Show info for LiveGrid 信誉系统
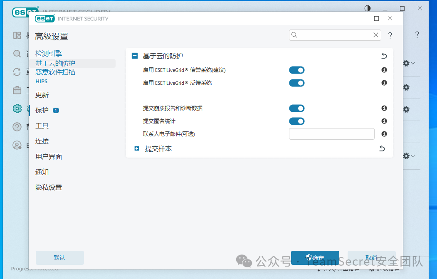437x279 pixels. [384, 70]
